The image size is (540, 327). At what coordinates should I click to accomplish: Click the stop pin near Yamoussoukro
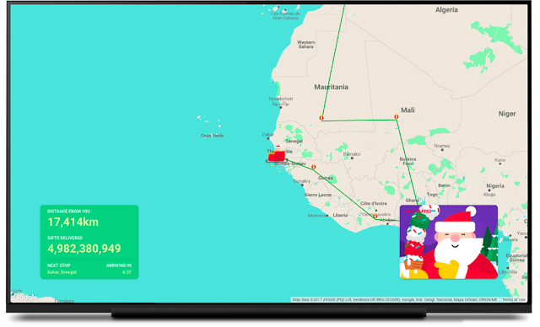coord(375,217)
